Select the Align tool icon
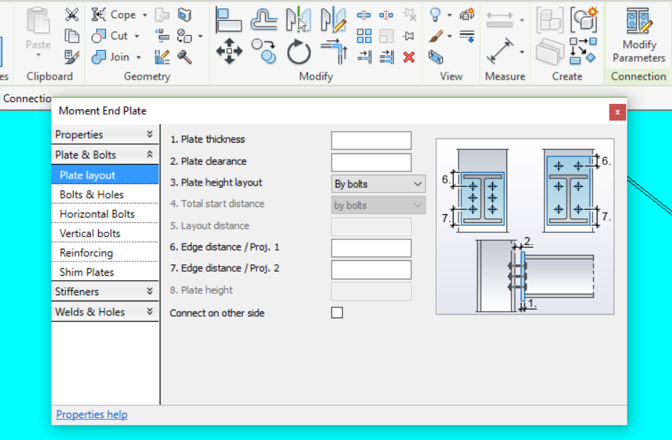Screen dimensions: 672x440 229,20
